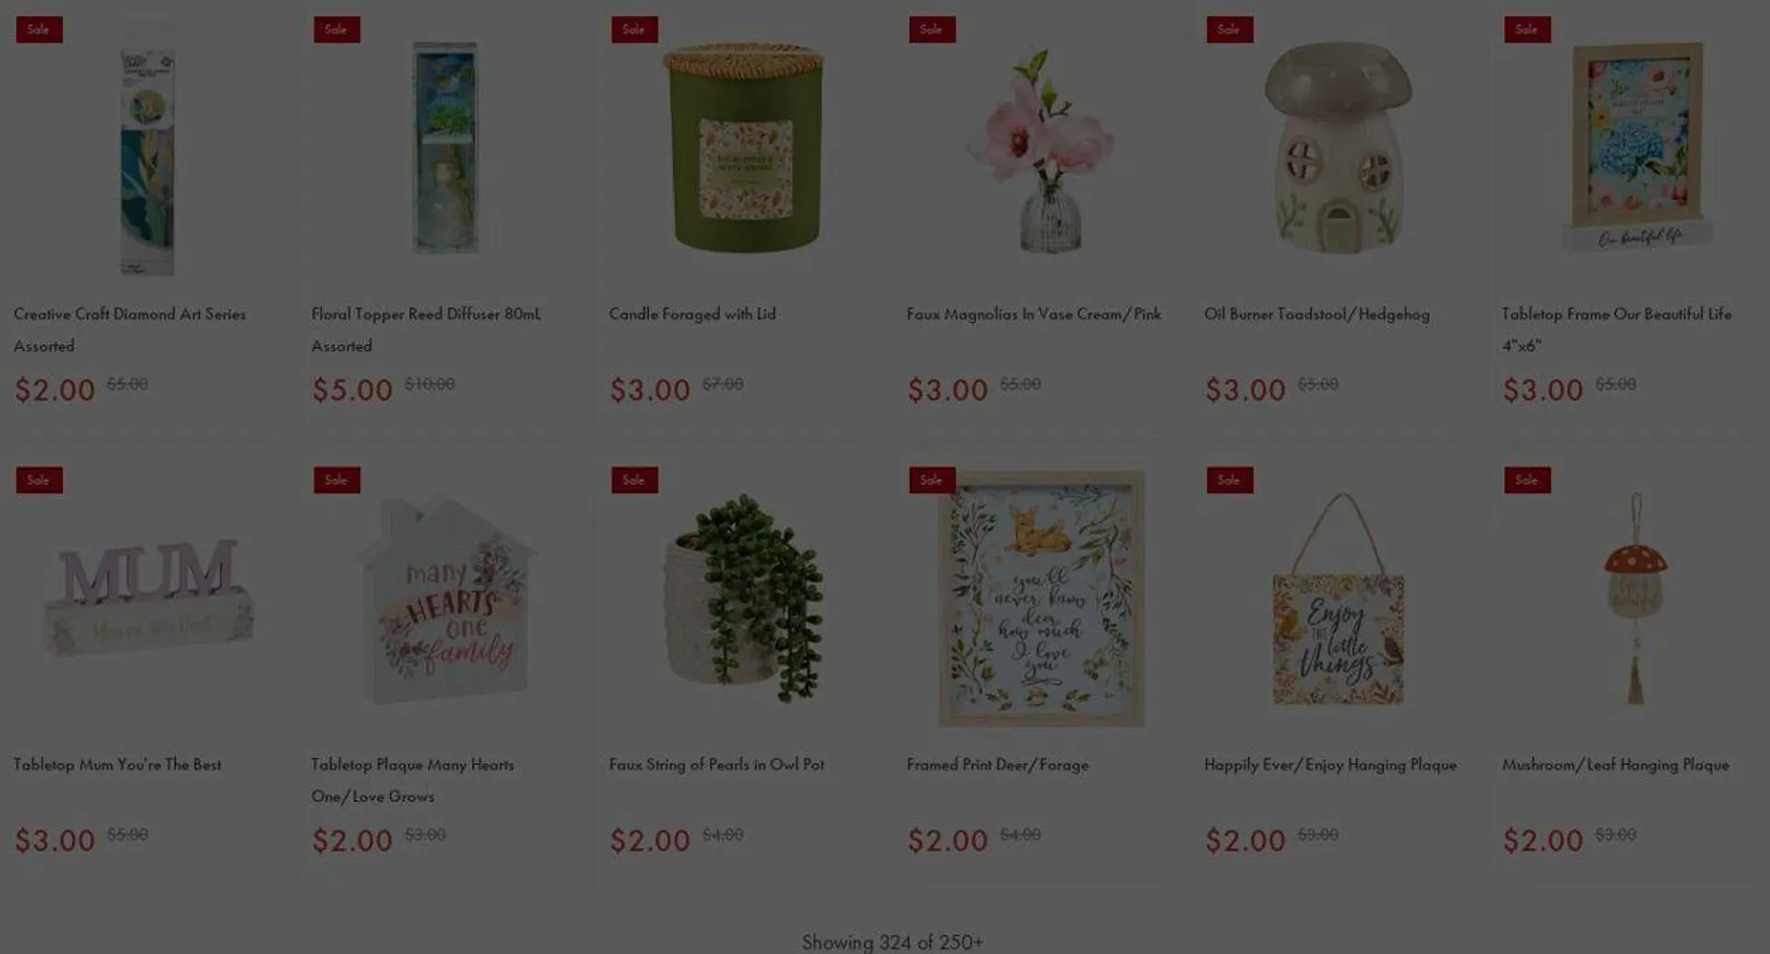Click the Candle Foraged with Lid title
The width and height of the screenshot is (1770, 954).
point(692,313)
